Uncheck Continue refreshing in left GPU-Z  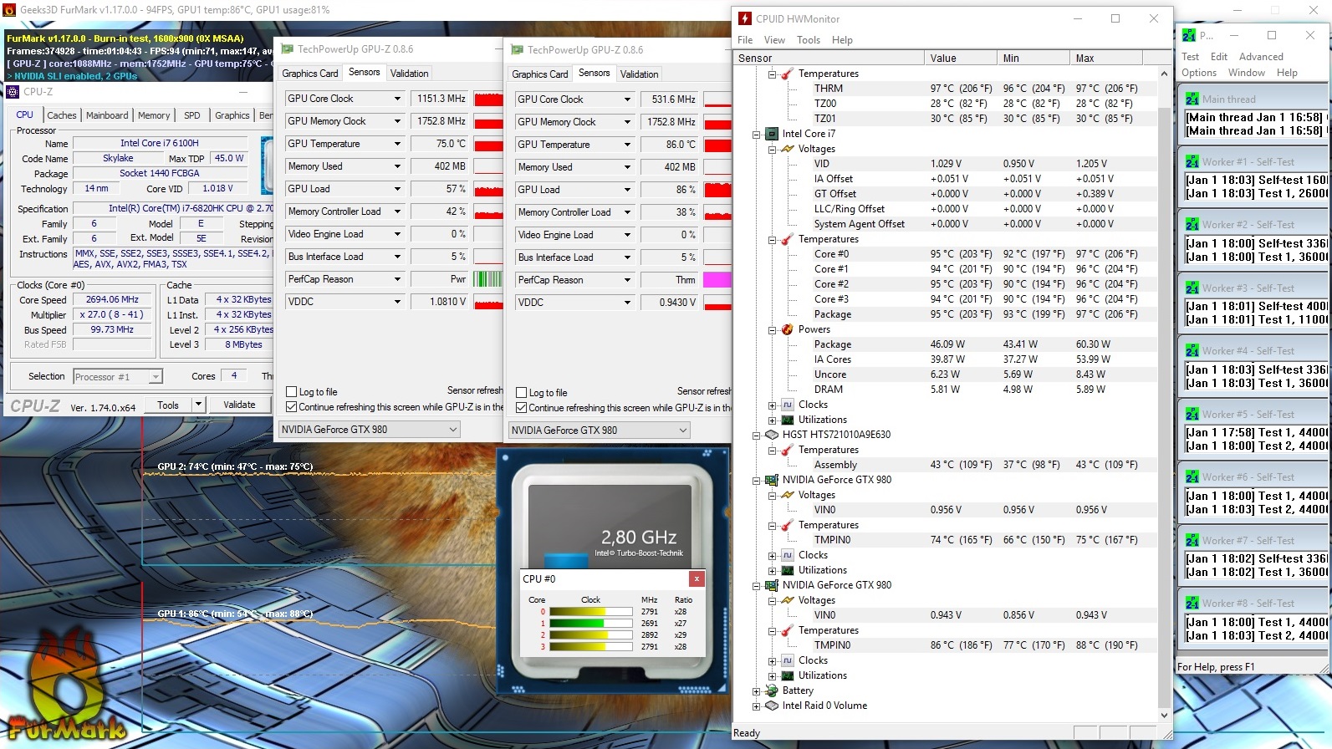pos(292,407)
